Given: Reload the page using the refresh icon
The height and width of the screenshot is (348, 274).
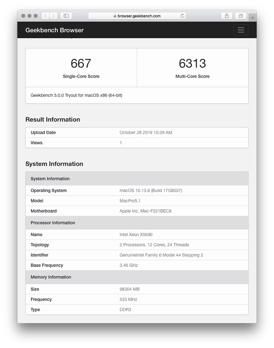Looking at the screenshot, I should (x=182, y=16).
